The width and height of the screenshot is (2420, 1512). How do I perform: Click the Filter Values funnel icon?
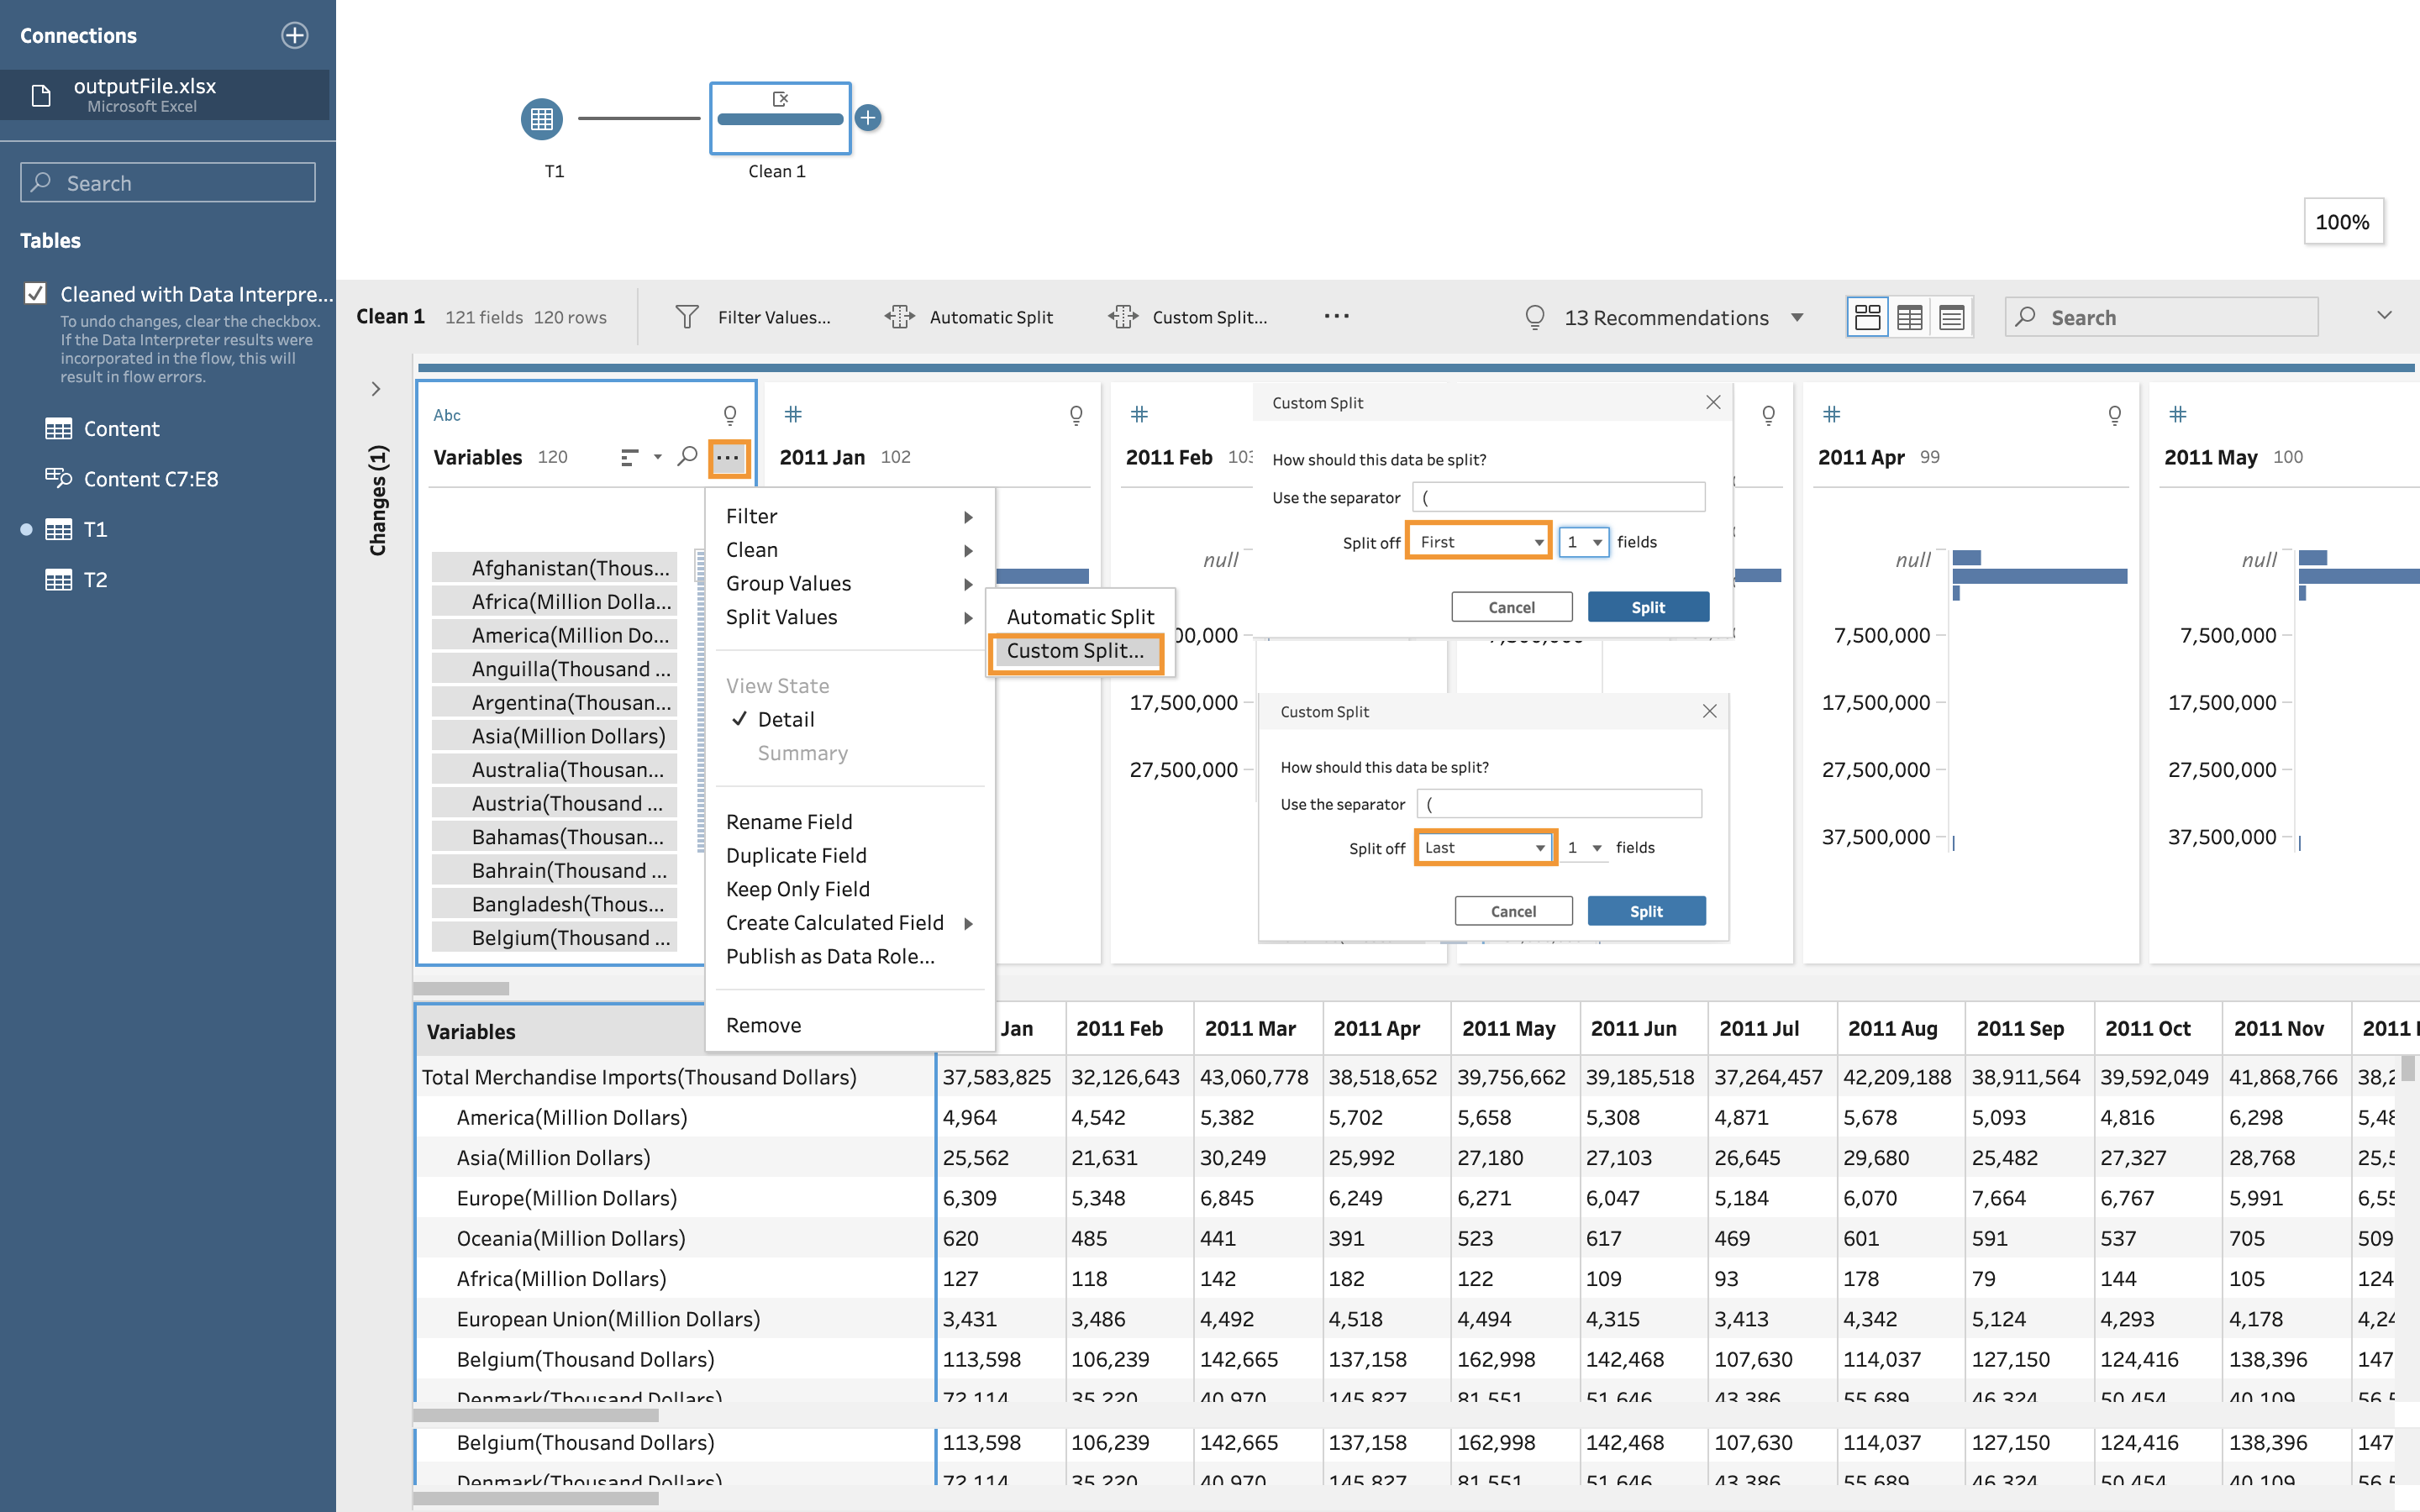(687, 317)
